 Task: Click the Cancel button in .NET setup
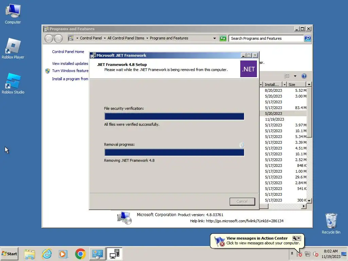(x=242, y=202)
